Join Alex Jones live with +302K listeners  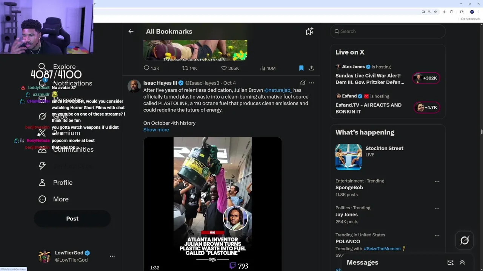[x=426, y=78]
